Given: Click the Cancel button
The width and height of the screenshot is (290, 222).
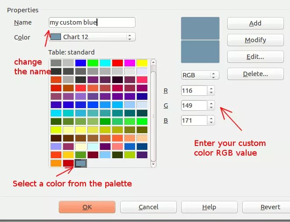Looking at the screenshot, I should pyautogui.click(x=148, y=207).
